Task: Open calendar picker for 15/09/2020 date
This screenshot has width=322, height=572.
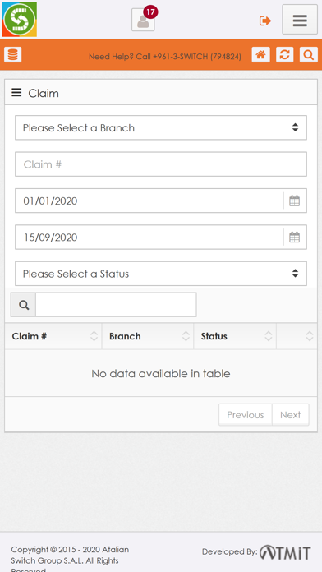Action: coord(295,238)
